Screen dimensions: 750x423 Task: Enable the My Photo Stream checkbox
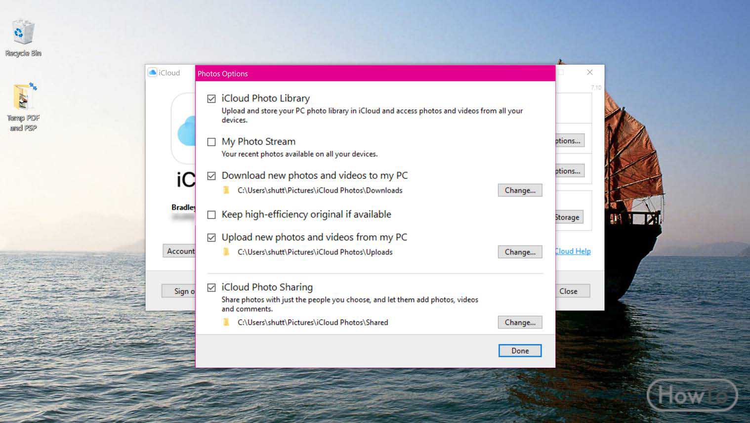211,142
